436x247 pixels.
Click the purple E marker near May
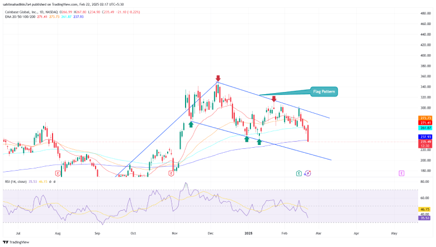[401, 174]
